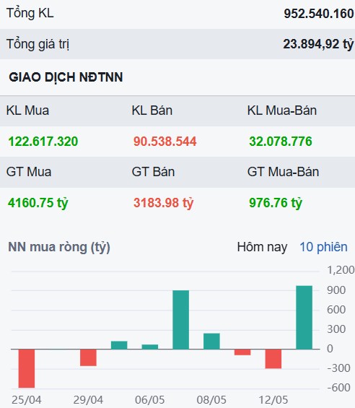Click the KL Mua column header
Image resolution: width=355 pixels, height=408 pixels.
pyautogui.click(x=27, y=110)
